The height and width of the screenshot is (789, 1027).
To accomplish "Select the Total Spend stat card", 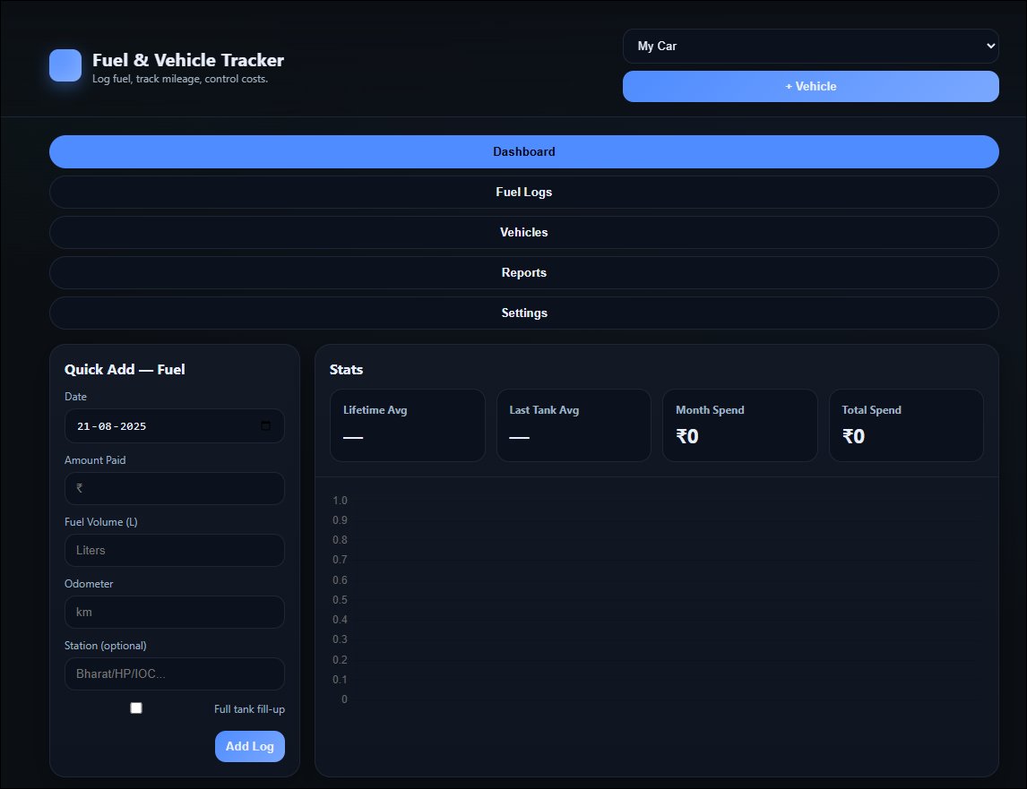I will 907,425.
